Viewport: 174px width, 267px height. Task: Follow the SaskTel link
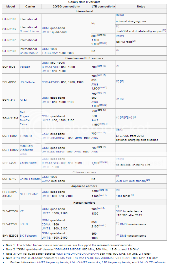[25, 120]
